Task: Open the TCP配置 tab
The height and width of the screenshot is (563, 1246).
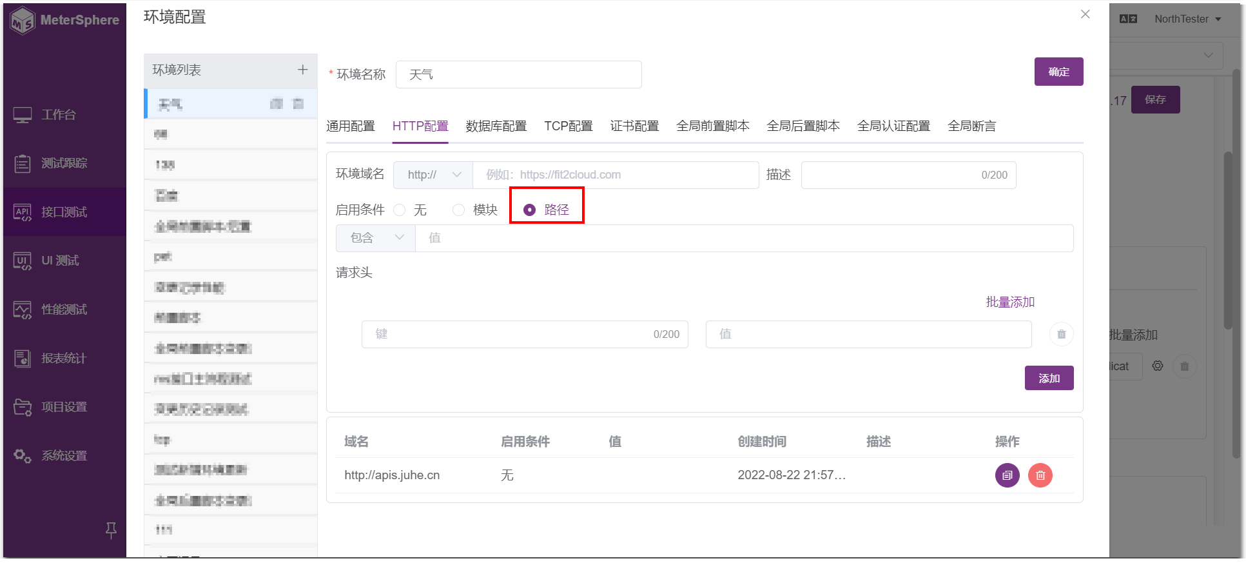Action: 569,126
